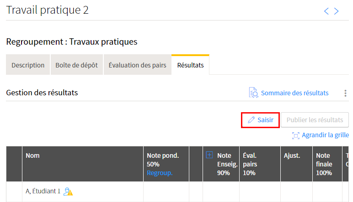Open the Boîte de dépôt tab

[76, 65]
